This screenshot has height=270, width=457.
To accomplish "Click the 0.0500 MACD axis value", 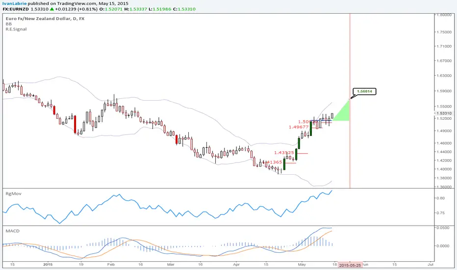I will tap(443, 228).
